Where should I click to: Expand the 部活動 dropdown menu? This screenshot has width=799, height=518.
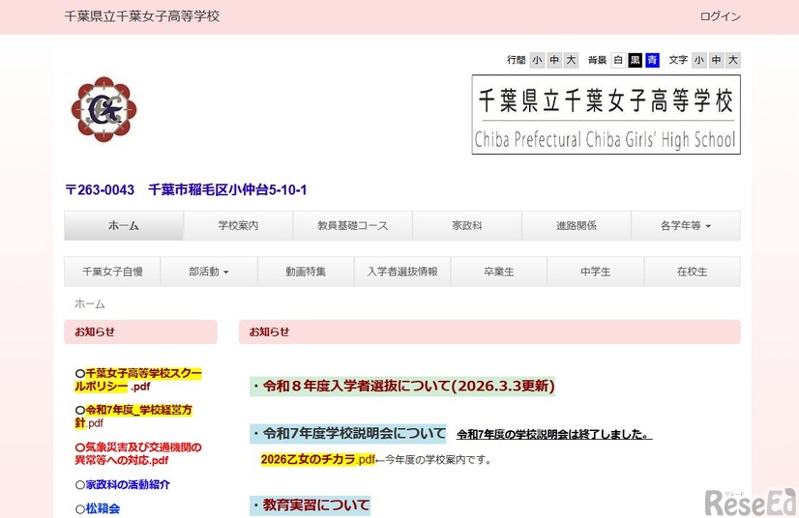[x=209, y=272]
